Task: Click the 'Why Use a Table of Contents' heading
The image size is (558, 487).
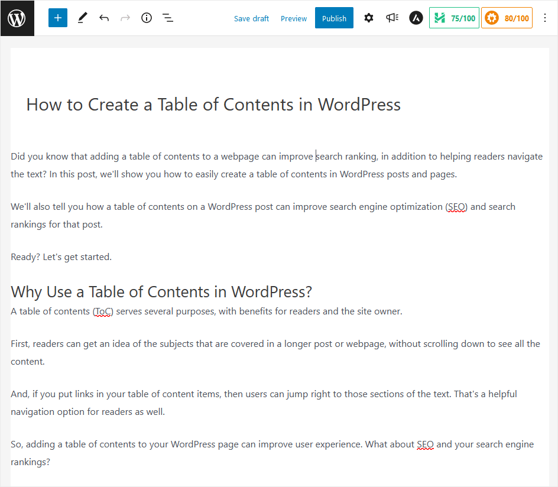Action: (x=161, y=291)
